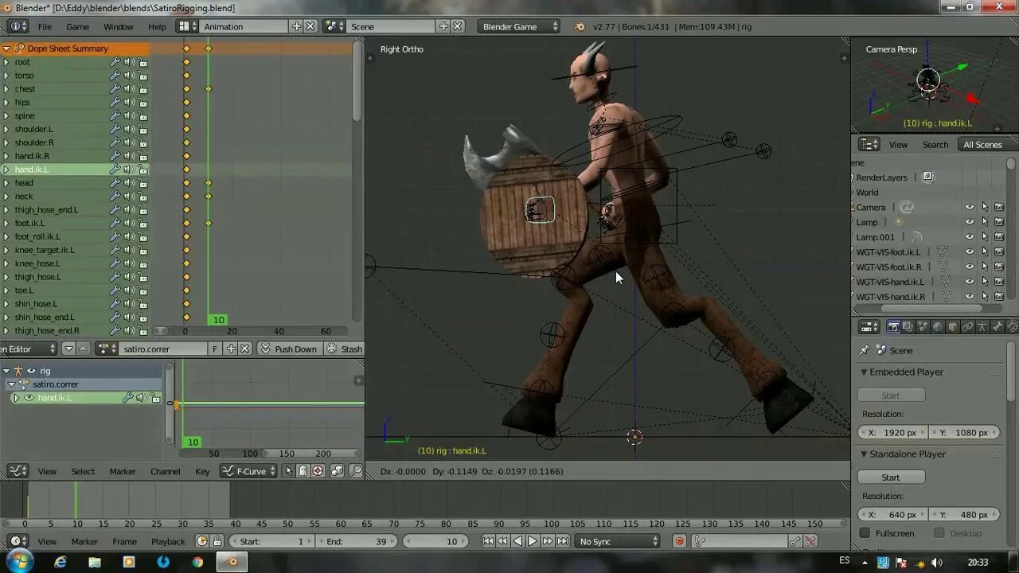Open the Playback menu in timeline
Image resolution: width=1019 pixels, height=573 pixels.
click(168, 541)
